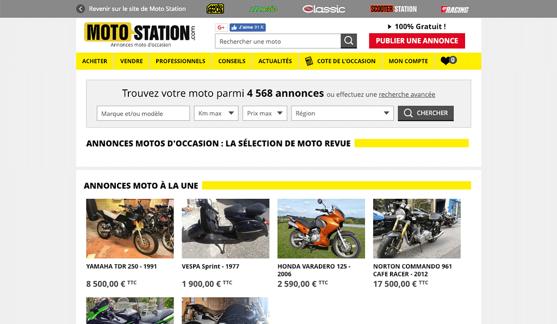Click the Moto Station logo
557x324 pixels.
[x=139, y=35]
